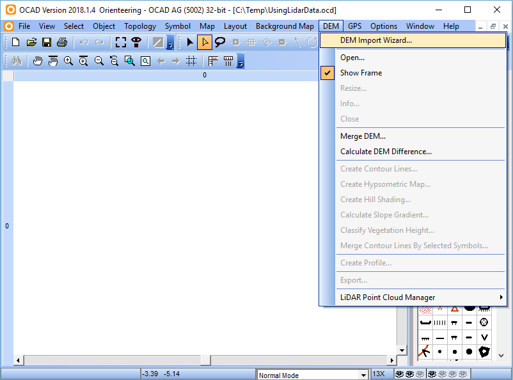Open the Options menu

(x=384, y=26)
